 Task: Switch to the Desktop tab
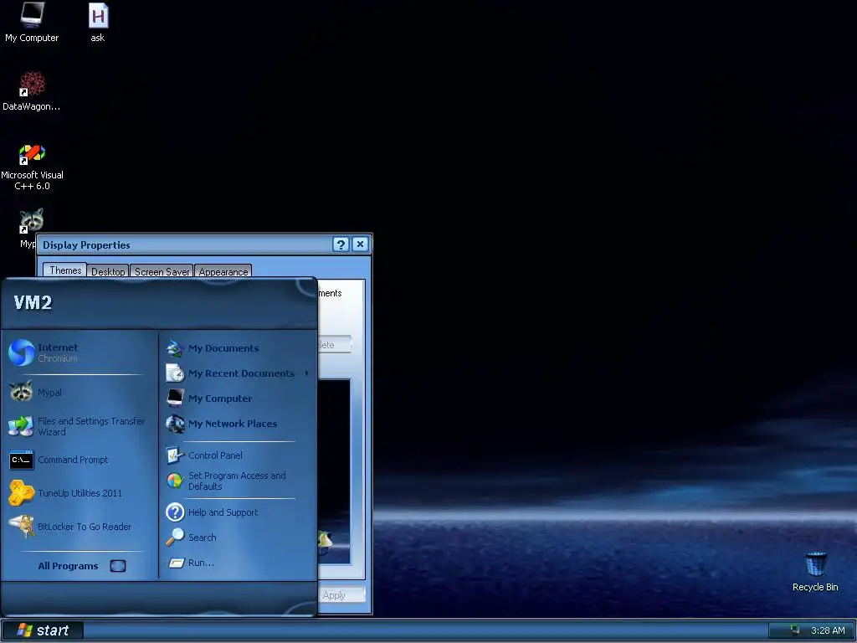[108, 272]
